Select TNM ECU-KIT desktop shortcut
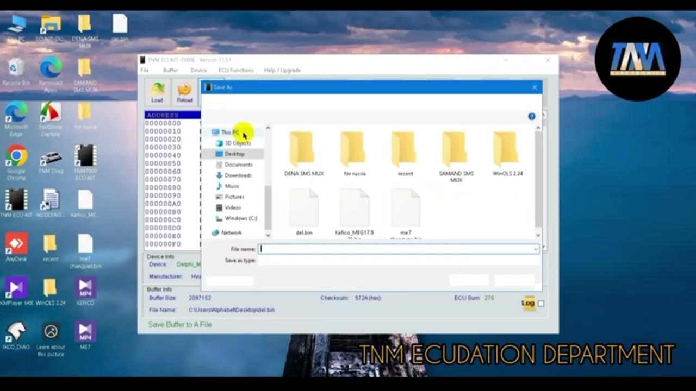 coord(16,204)
